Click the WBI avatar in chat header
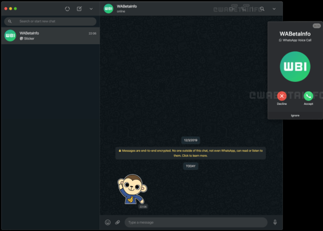Image resolution: width=323 pixels, height=231 pixels. [x=109, y=9]
